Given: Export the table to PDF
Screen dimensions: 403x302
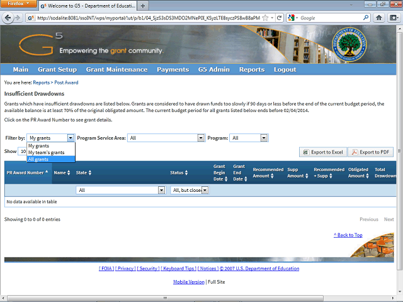Looking at the screenshot, I should pyautogui.click(x=370, y=152).
